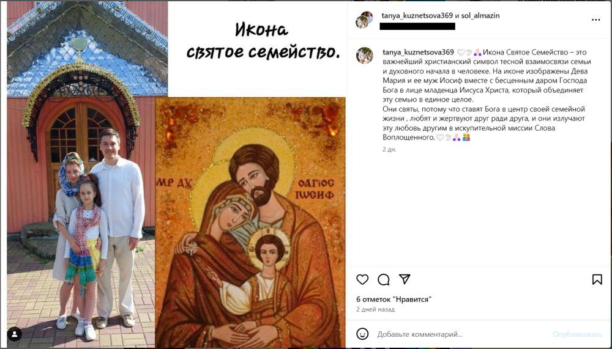
Task: Open comments via the speech bubble icon
Action: point(384,279)
